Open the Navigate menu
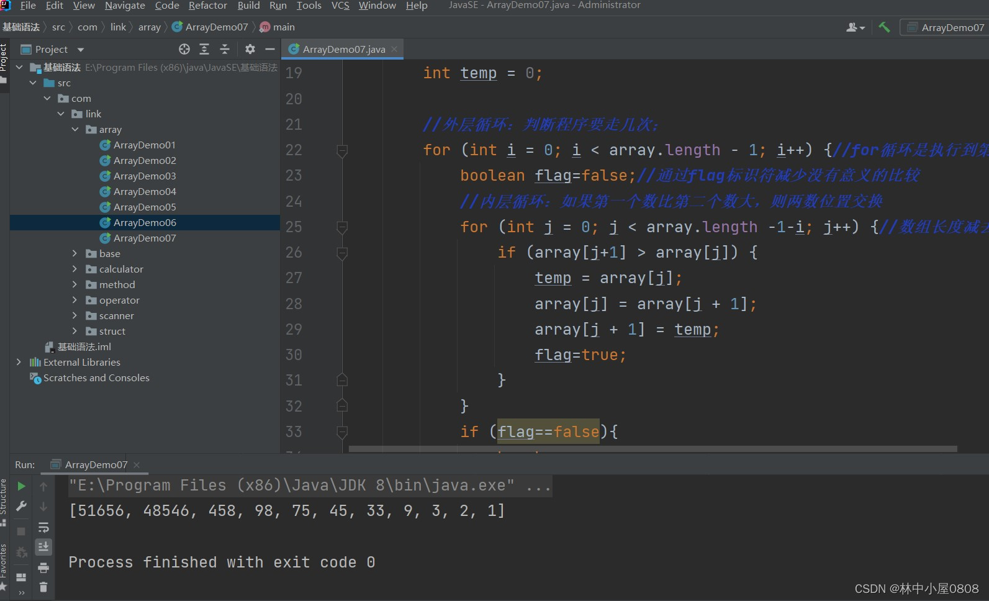The width and height of the screenshot is (989, 601). [x=125, y=6]
